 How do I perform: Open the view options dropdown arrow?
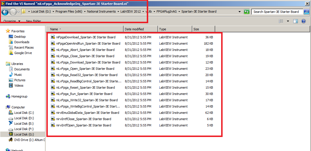pos(288,21)
